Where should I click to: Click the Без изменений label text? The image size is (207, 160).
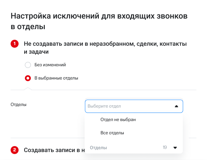[x=50, y=65]
